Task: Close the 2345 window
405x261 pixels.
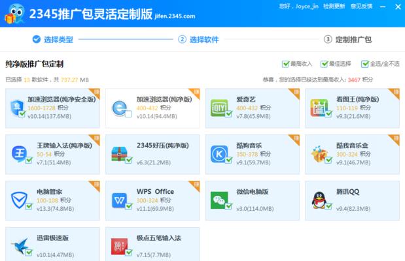Action: pyautogui.click(x=398, y=7)
